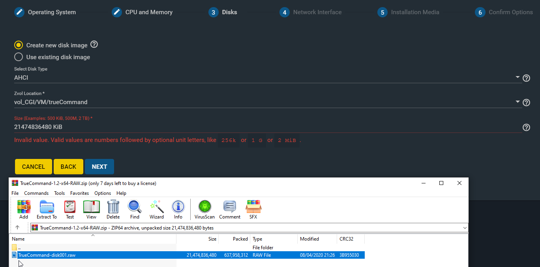Open the File menu in WinRAR
The width and height of the screenshot is (540, 267).
(15, 193)
